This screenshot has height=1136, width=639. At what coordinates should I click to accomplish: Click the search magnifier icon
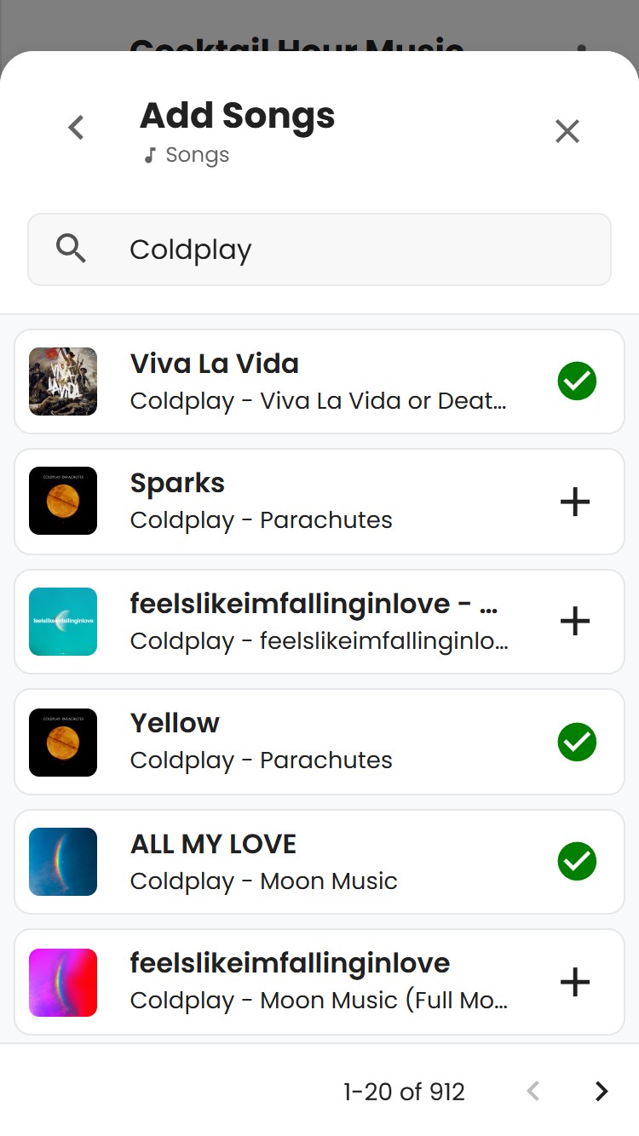pos(71,249)
